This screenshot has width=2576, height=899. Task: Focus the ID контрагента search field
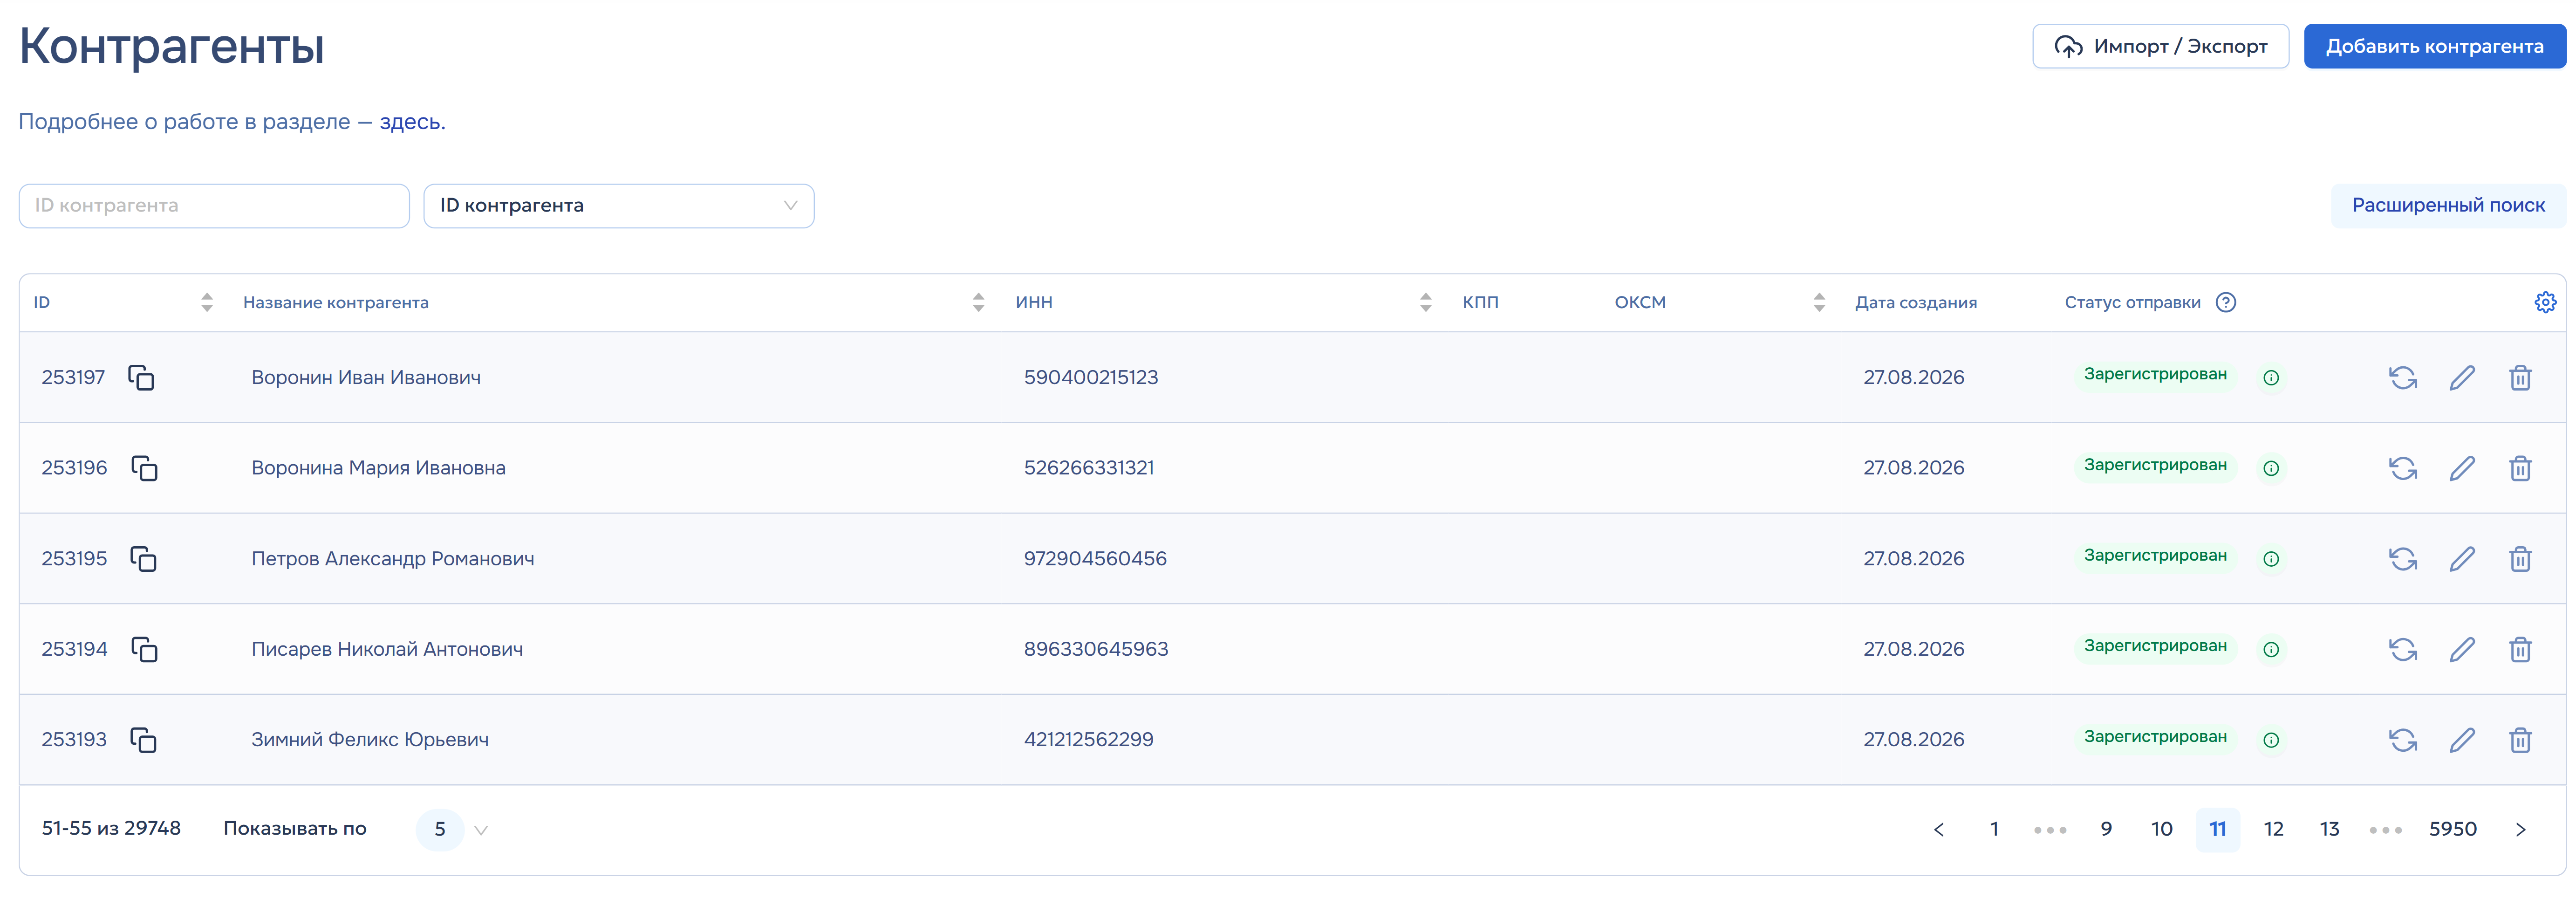click(214, 206)
